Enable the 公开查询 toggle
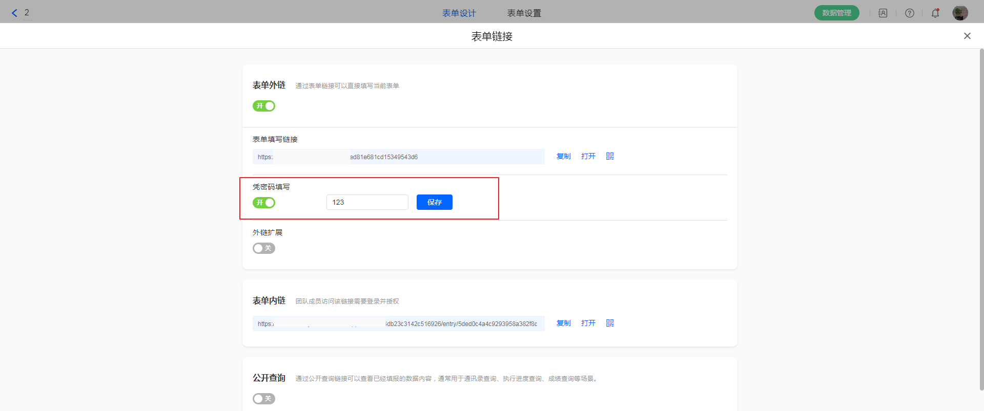Image resolution: width=984 pixels, height=411 pixels. pos(264,399)
